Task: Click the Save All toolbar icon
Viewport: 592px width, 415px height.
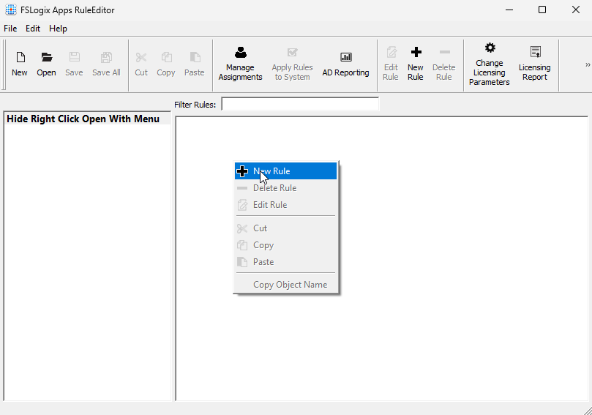Action: 106,64
